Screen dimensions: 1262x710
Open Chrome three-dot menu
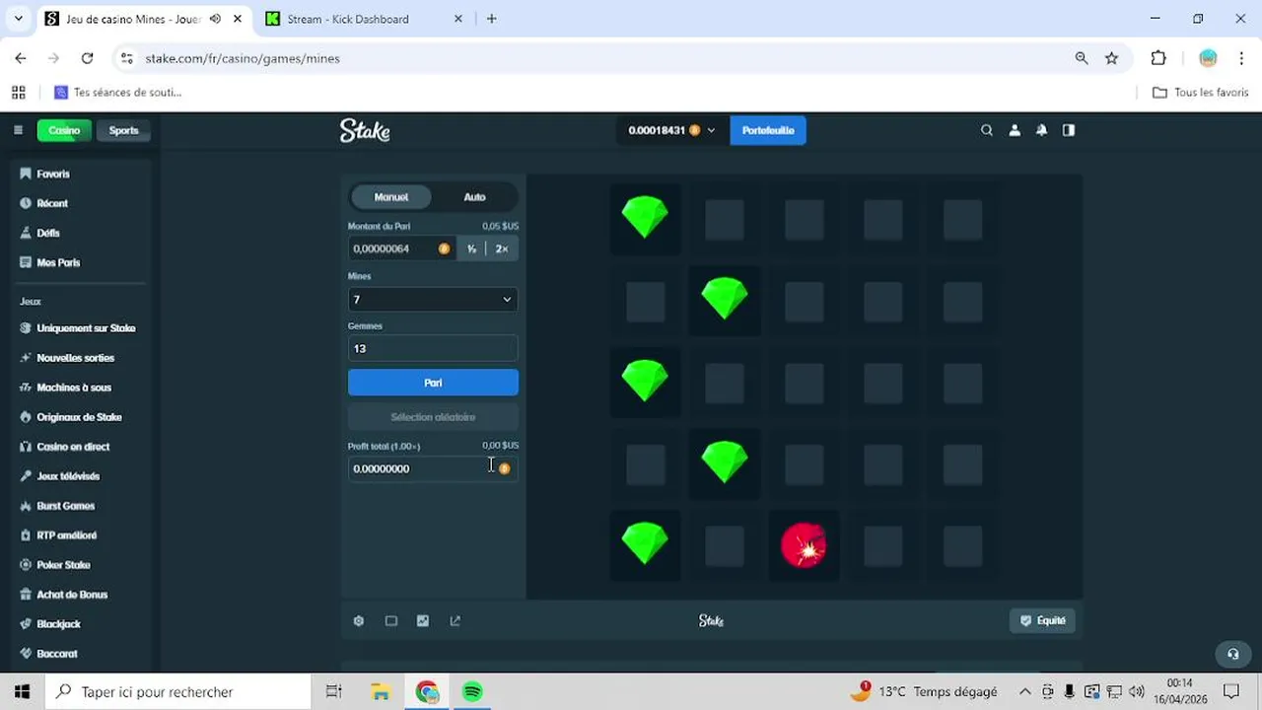tap(1241, 58)
